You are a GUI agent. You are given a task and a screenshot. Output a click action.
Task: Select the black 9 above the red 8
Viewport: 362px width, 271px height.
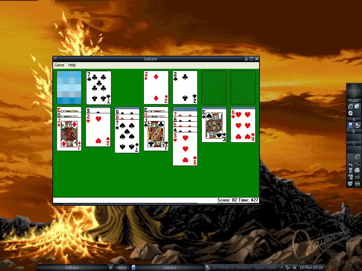click(x=127, y=112)
